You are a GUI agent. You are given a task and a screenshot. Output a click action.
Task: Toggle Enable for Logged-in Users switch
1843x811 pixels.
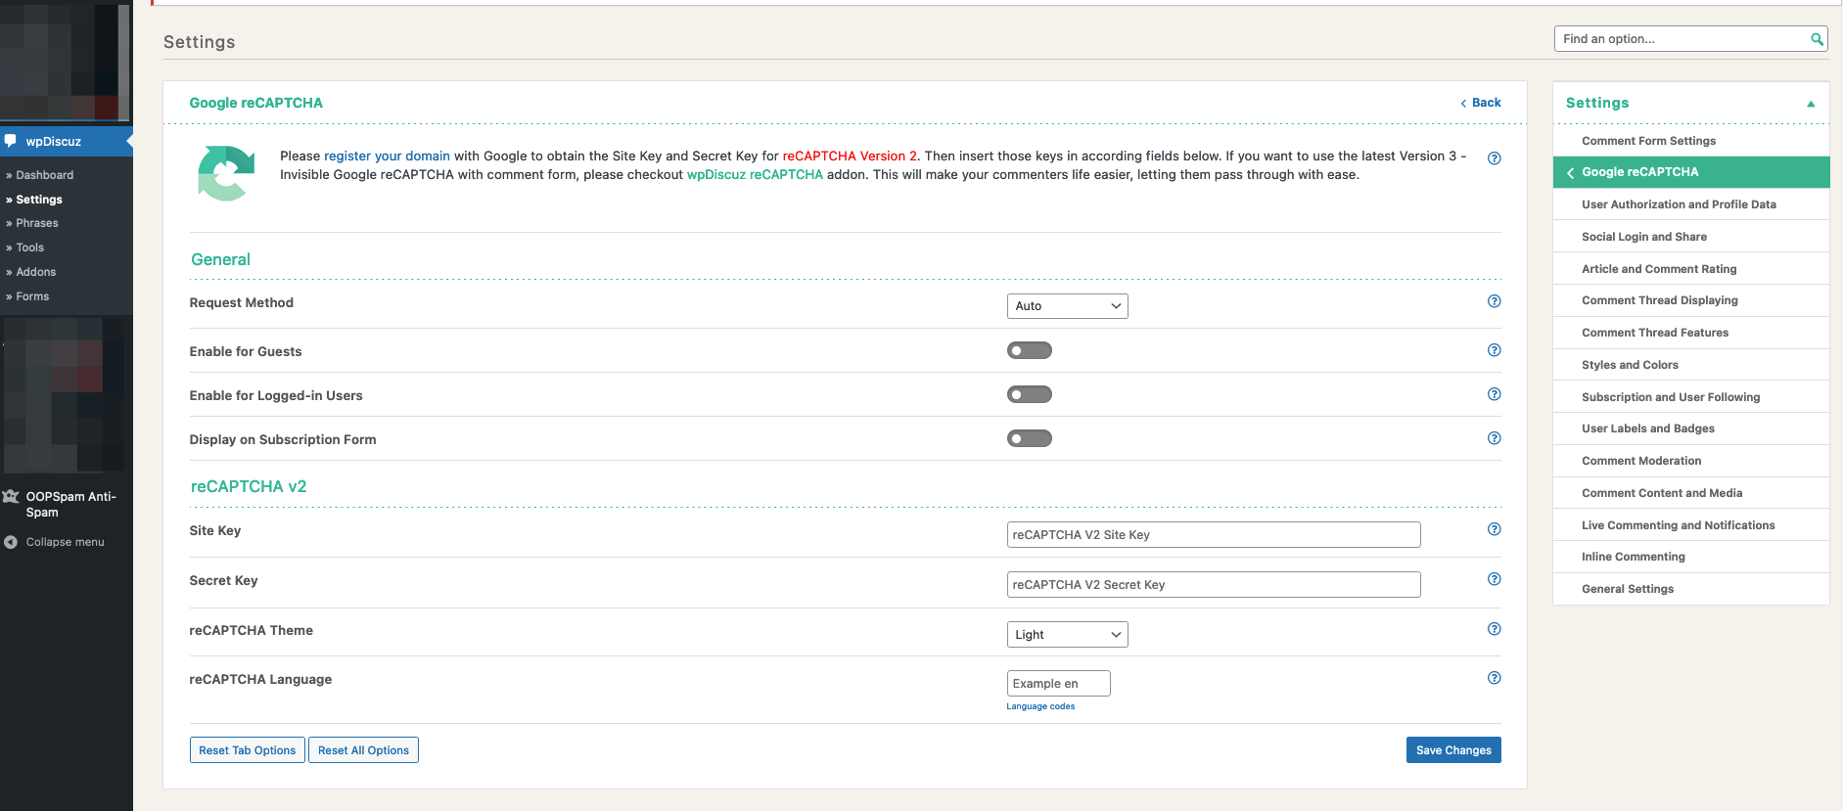[1030, 394]
